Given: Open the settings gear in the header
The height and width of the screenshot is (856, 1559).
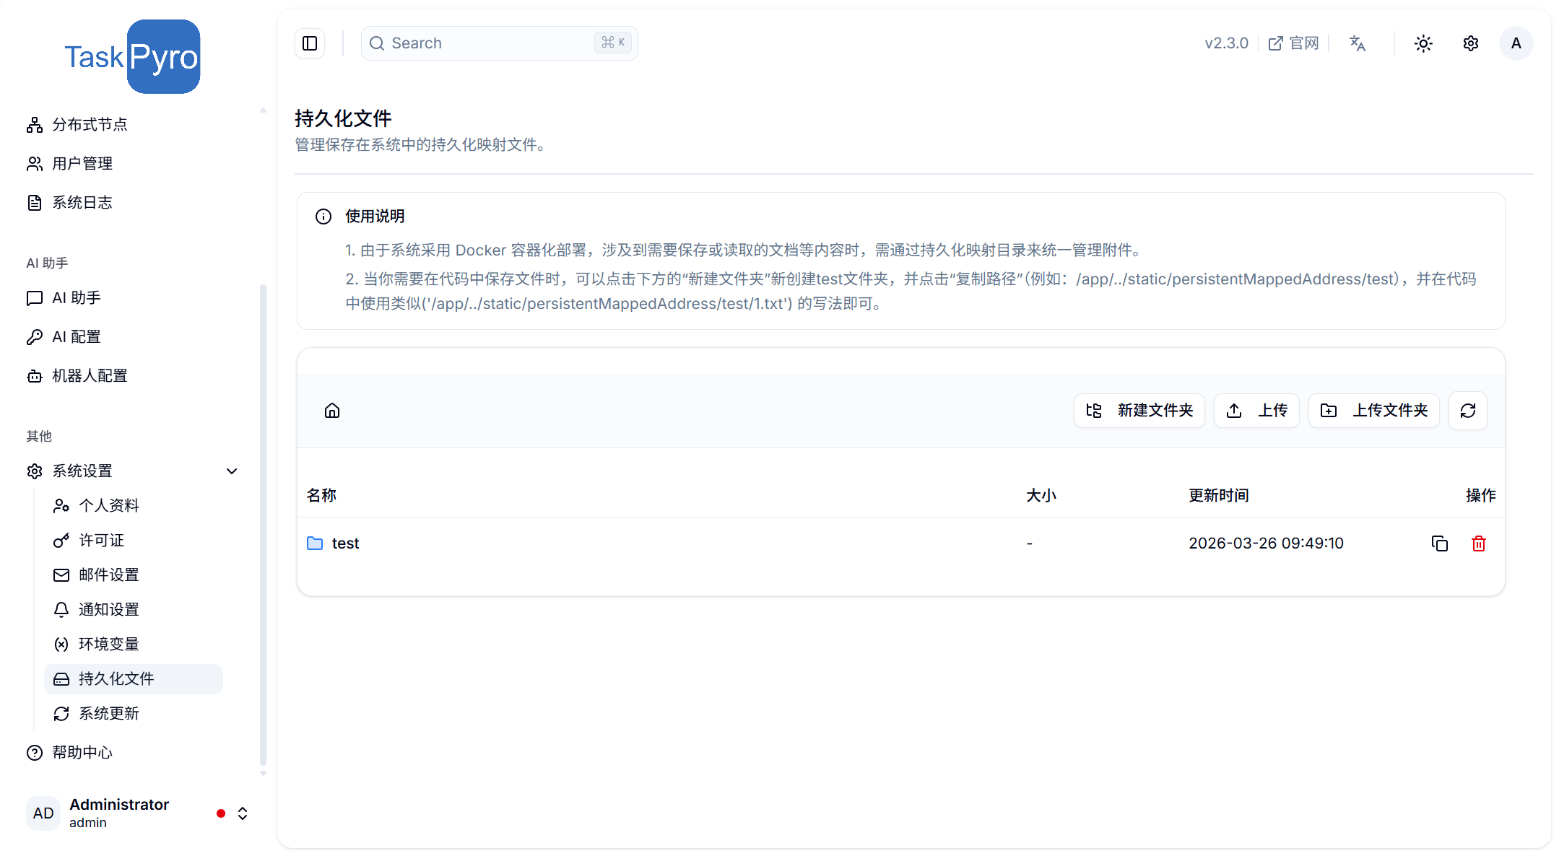Looking at the screenshot, I should (x=1470, y=43).
